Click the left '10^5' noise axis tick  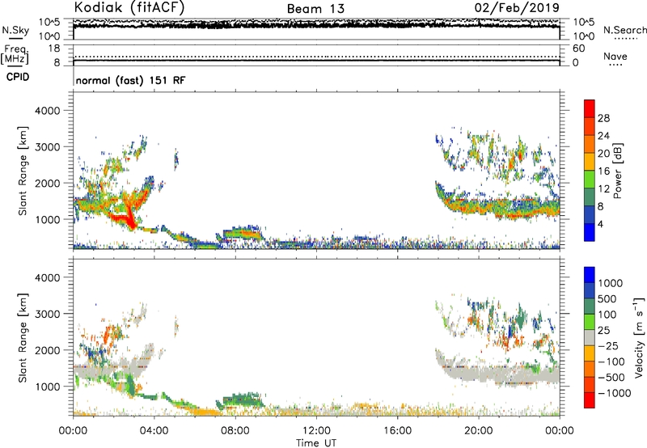pos(49,23)
